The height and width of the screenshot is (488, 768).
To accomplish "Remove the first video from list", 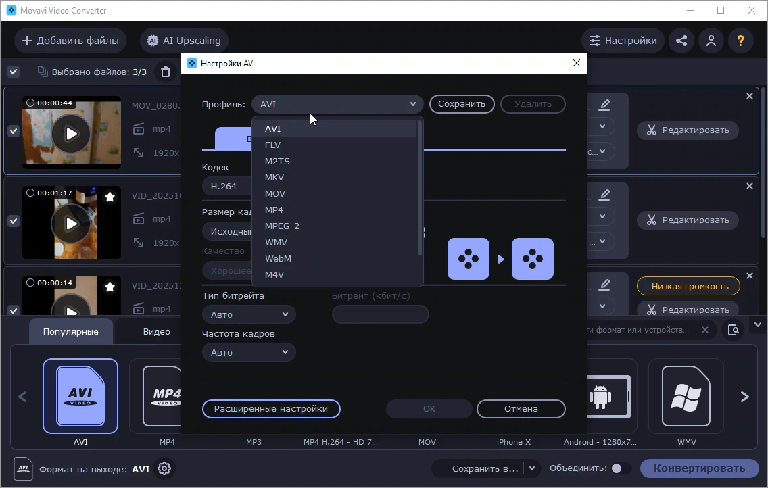I will [749, 96].
